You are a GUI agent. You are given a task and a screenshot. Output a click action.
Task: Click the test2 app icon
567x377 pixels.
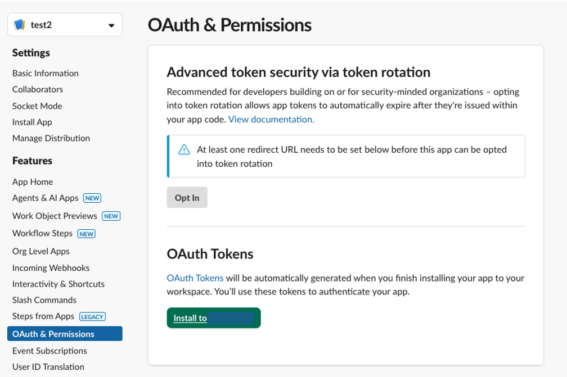[x=20, y=25]
